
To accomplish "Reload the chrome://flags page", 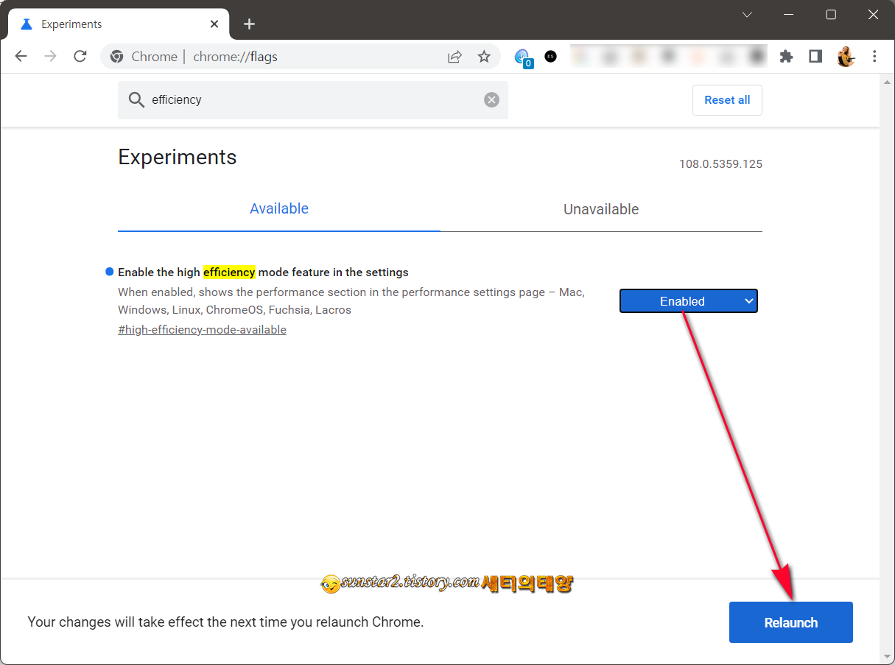I will (x=80, y=57).
